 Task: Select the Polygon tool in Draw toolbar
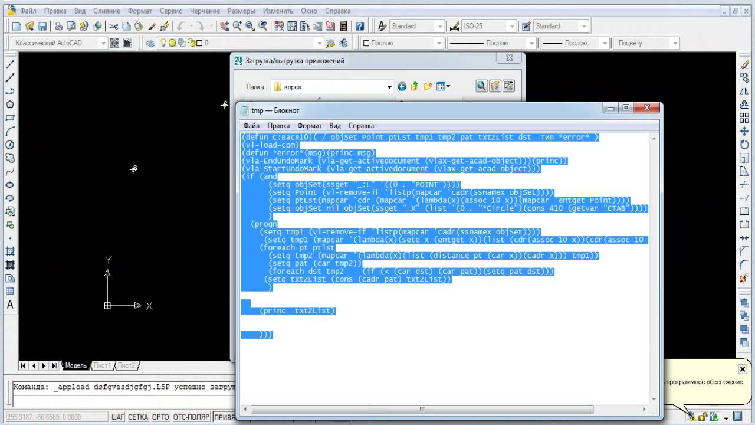coord(10,104)
